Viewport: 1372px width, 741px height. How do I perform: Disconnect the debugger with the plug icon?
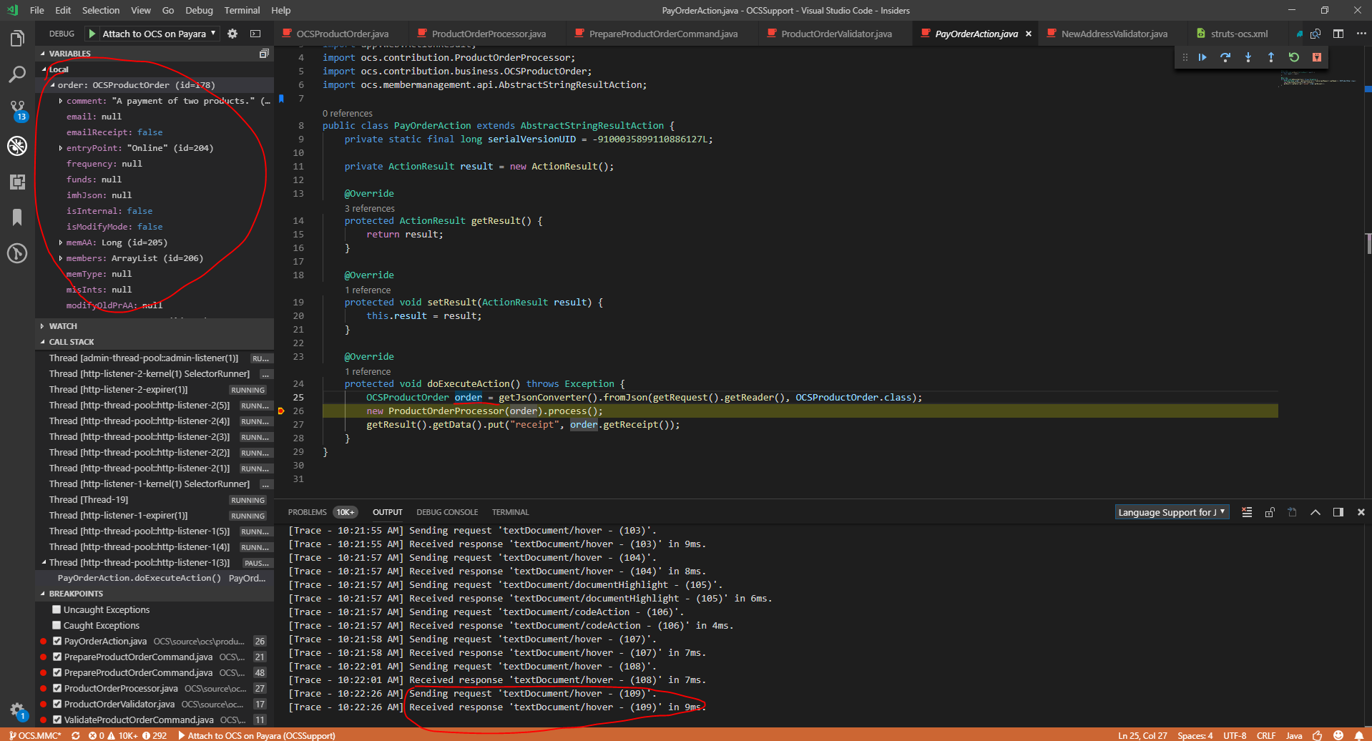1316,57
